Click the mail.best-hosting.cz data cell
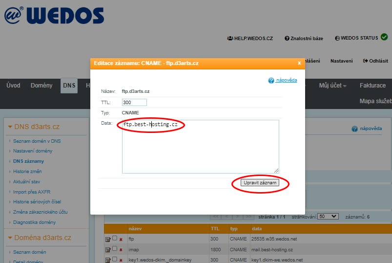The height and width of the screenshot is (263, 392). click(272, 250)
